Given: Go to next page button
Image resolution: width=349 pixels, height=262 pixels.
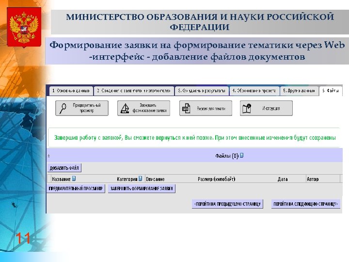Looking at the screenshot, I should 305,204.
